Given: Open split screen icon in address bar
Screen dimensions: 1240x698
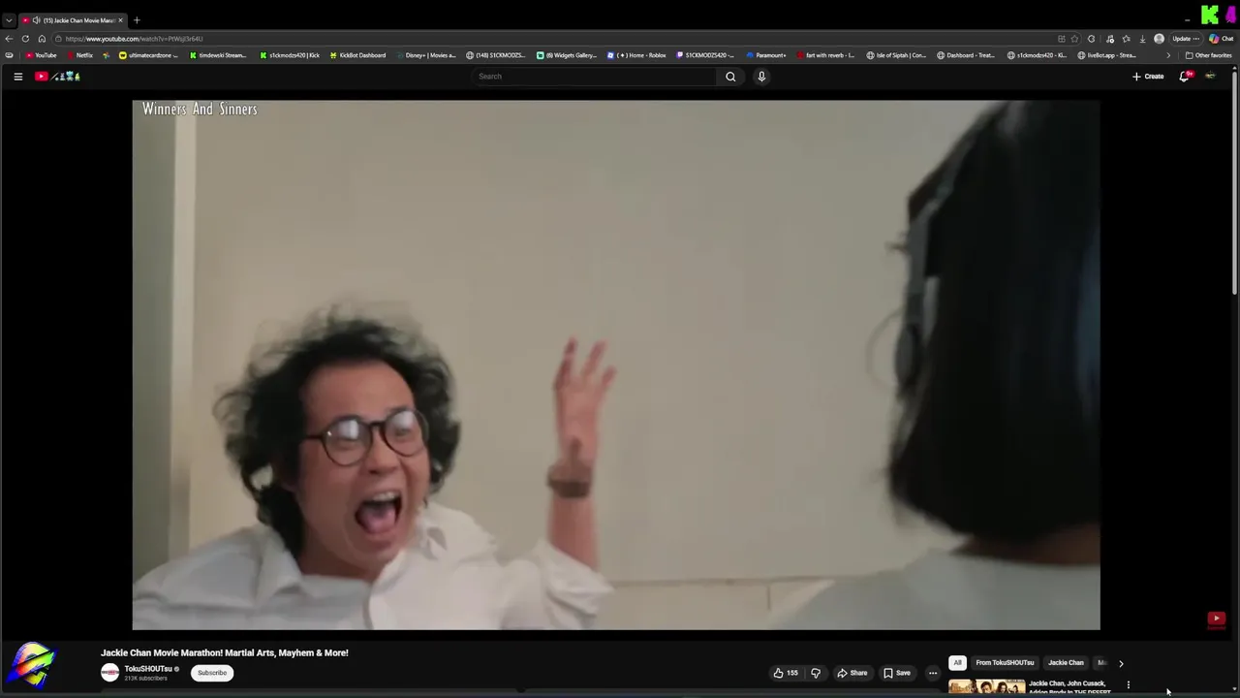Looking at the screenshot, I should pos(1062,39).
